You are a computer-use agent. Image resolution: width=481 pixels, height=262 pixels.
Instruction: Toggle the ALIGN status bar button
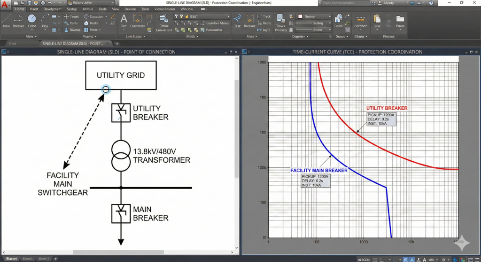364,260
